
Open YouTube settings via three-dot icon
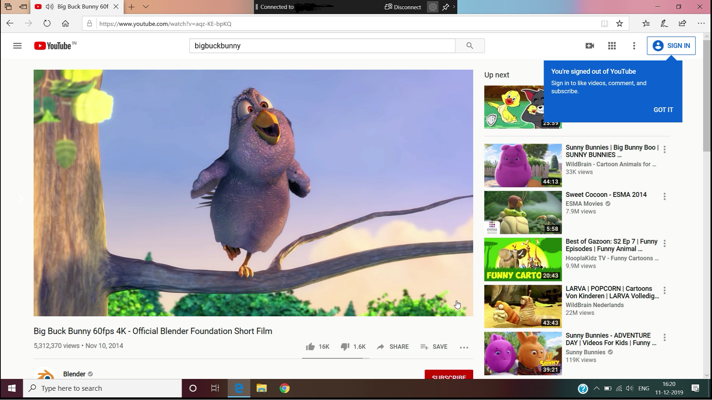634,46
